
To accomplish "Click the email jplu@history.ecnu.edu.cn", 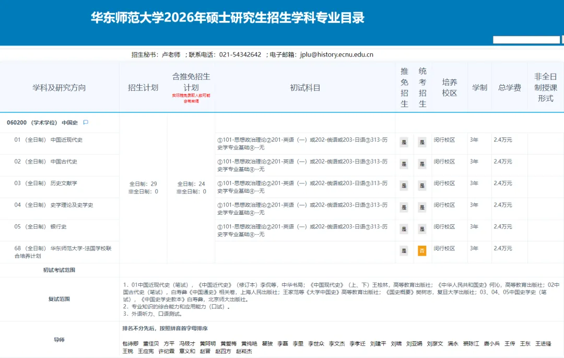I will pos(337,55).
